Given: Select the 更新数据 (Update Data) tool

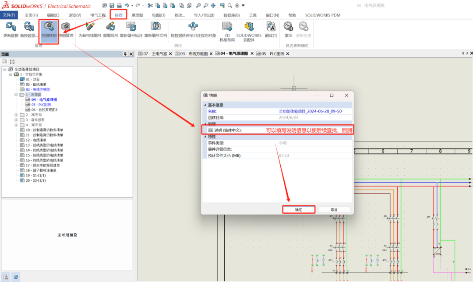Looking at the screenshot, I should [10, 31].
